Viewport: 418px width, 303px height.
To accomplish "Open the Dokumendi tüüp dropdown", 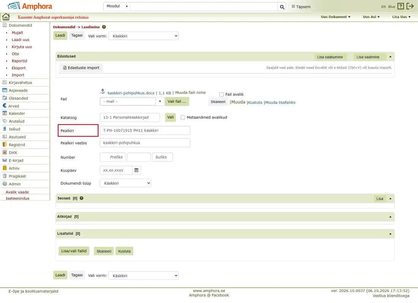I will click(x=125, y=183).
